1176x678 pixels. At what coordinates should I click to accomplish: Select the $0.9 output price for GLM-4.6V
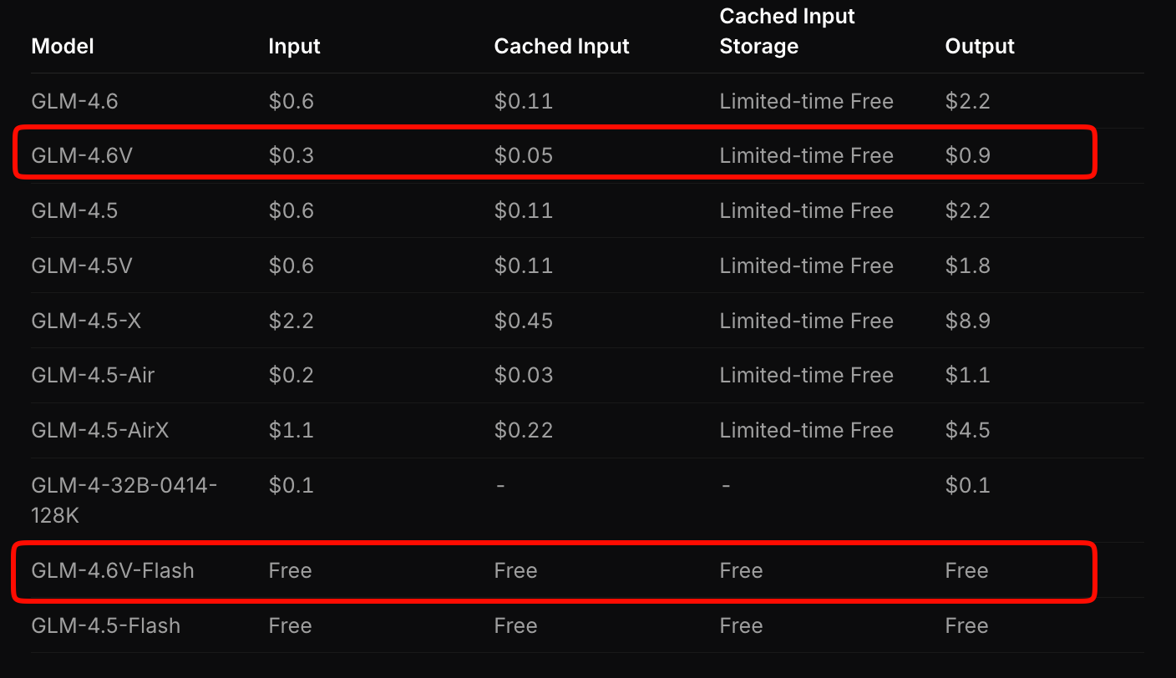tap(967, 155)
